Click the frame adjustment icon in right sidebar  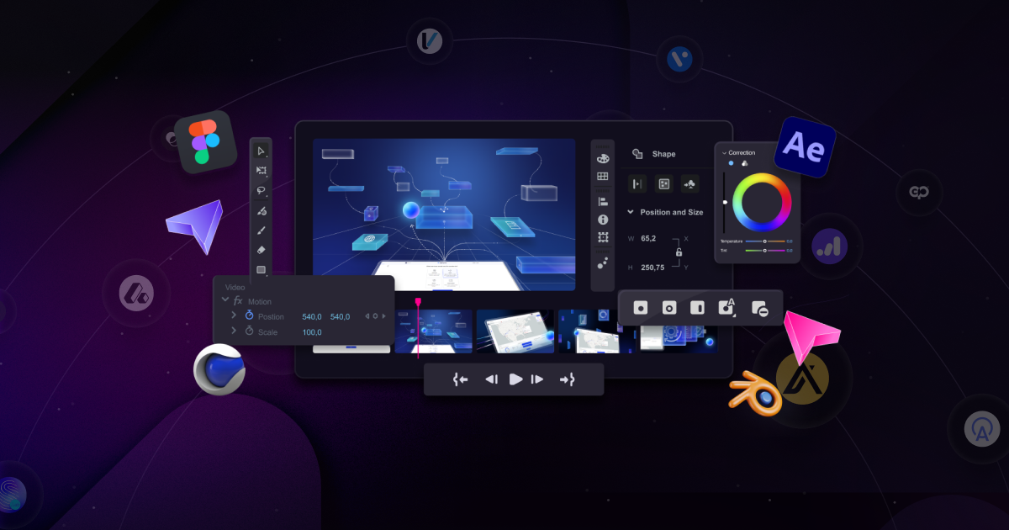(x=603, y=238)
